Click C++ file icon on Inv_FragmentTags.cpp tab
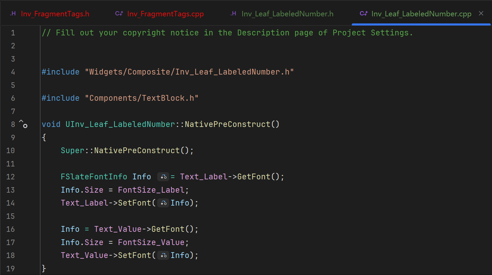 119,14
